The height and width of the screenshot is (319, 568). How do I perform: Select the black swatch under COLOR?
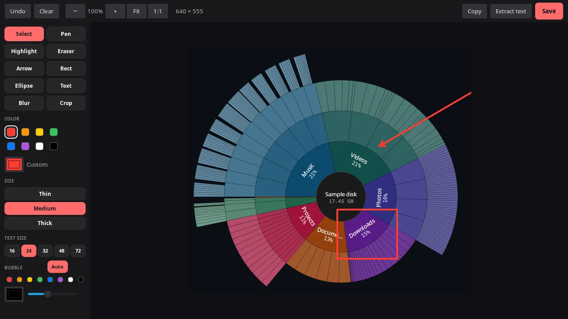[54, 146]
